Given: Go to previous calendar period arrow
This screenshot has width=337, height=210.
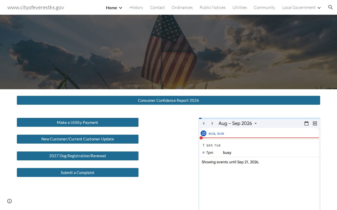Looking at the screenshot, I should [204, 123].
